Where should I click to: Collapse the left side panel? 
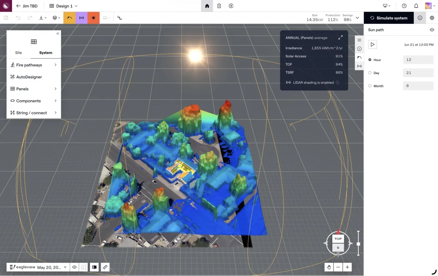[x=58, y=34]
